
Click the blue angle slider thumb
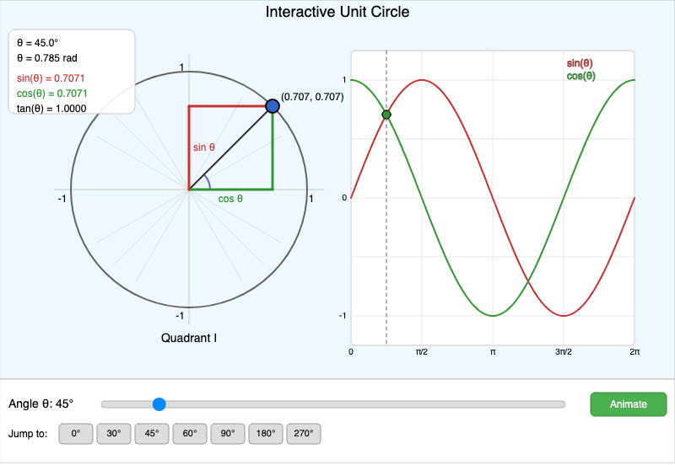click(159, 404)
